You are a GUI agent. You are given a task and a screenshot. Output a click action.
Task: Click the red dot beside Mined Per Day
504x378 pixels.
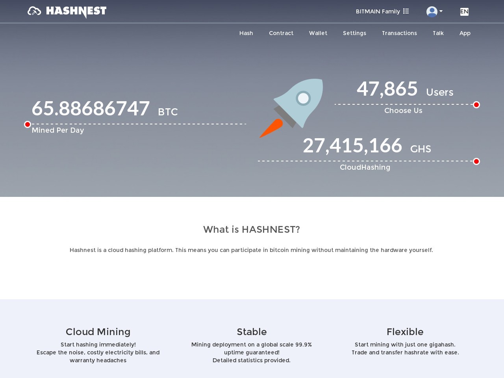click(28, 124)
